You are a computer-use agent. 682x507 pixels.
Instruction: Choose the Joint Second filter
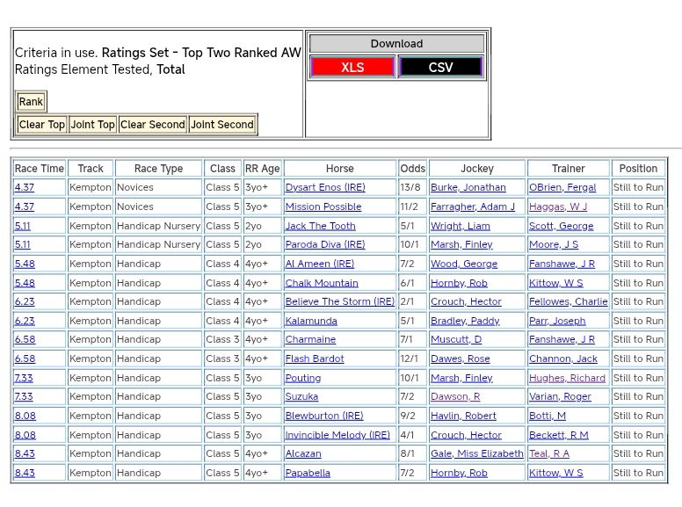click(222, 125)
